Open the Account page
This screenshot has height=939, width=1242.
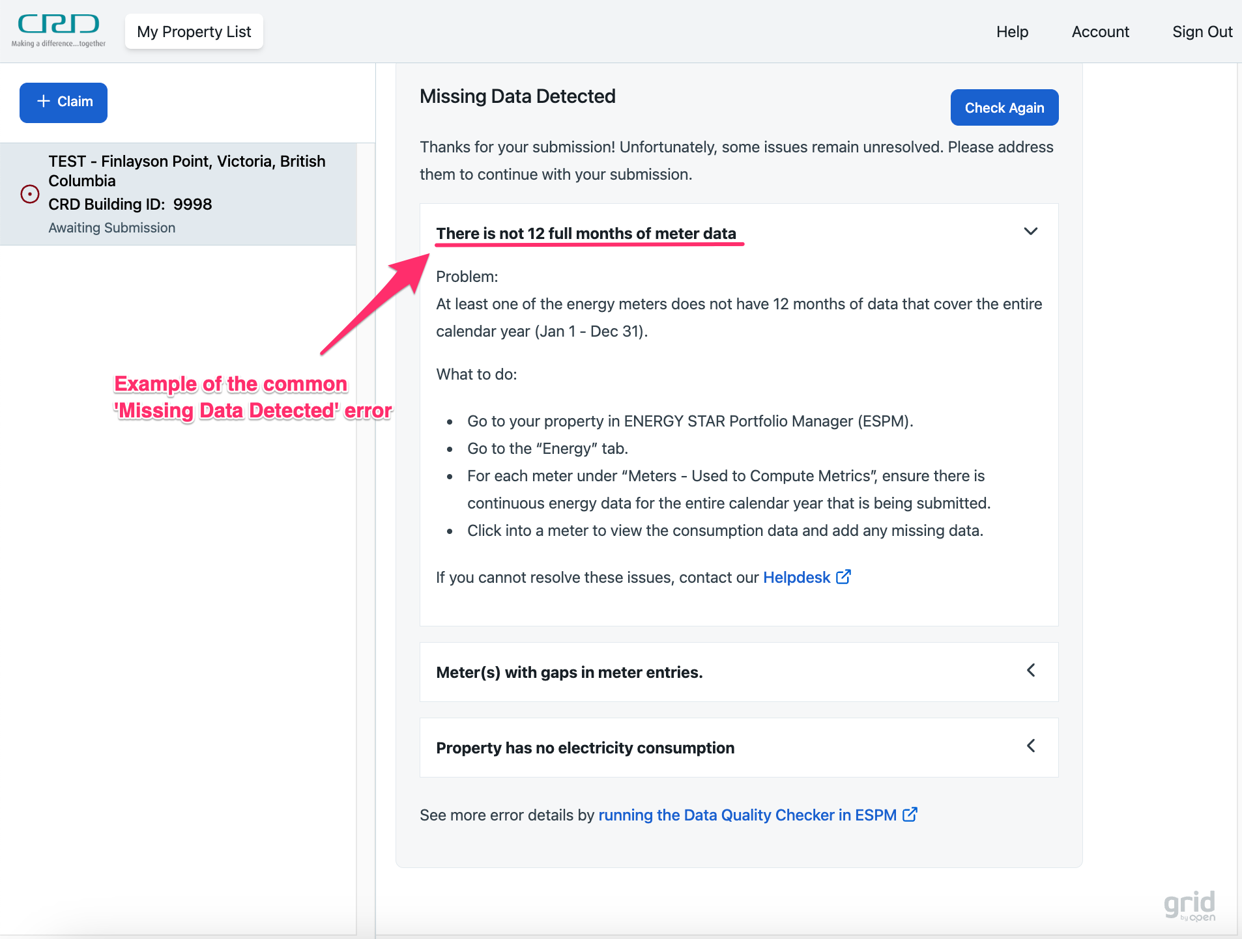click(x=1100, y=32)
